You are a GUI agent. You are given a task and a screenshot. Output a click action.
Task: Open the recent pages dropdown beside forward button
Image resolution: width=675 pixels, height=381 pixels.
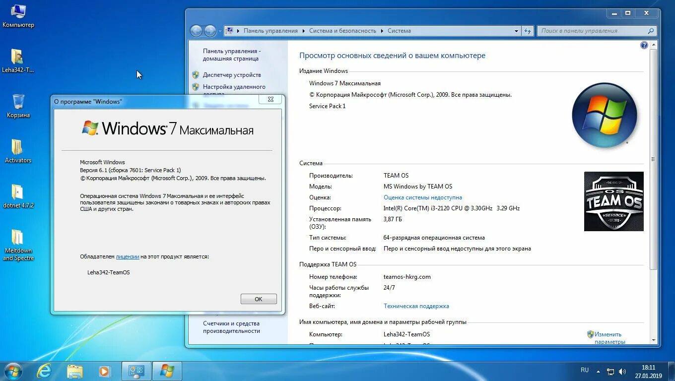point(220,31)
